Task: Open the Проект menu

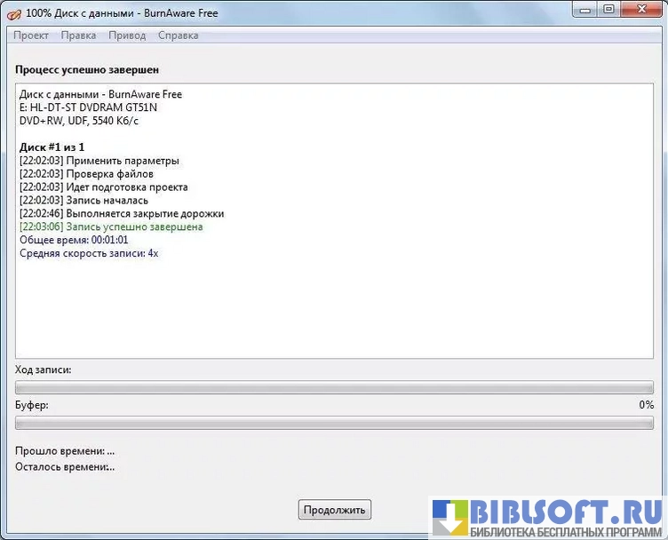Action: click(x=31, y=36)
